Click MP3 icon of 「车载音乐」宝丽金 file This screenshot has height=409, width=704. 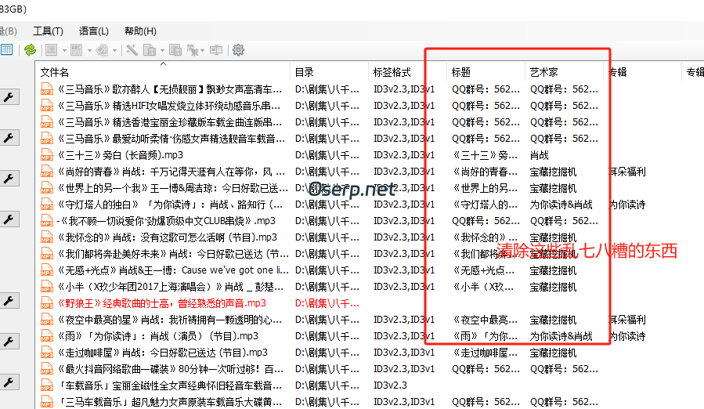47,385
